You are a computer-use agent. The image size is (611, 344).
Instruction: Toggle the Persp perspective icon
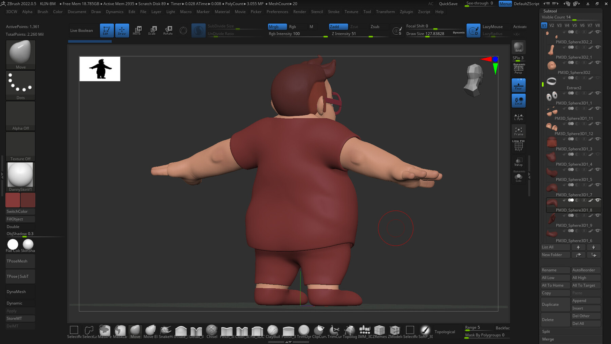pos(518,69)
